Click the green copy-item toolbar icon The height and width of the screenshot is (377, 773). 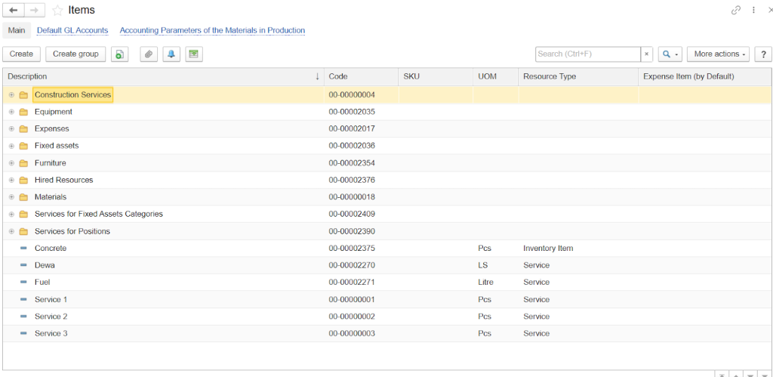(119, 54)
